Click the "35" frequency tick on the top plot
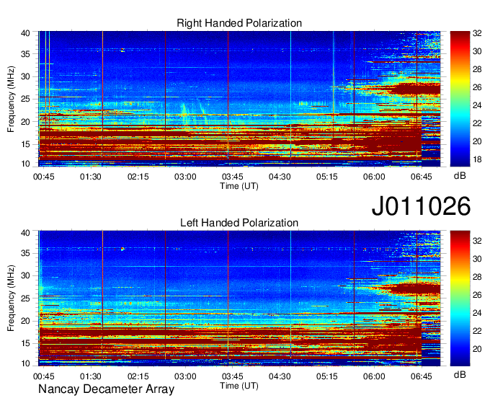Image resolution: width=490 pixels, height=398 pixels. click(25, 54)
